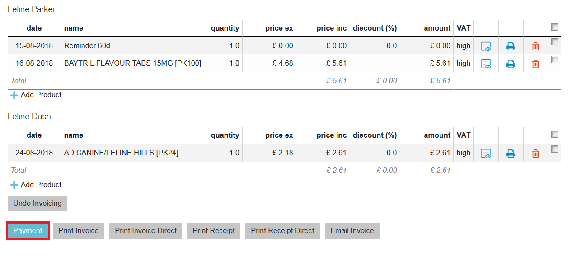
Task: Check the Reminder 60d row checkbox
Action: (x=555, y=42)
